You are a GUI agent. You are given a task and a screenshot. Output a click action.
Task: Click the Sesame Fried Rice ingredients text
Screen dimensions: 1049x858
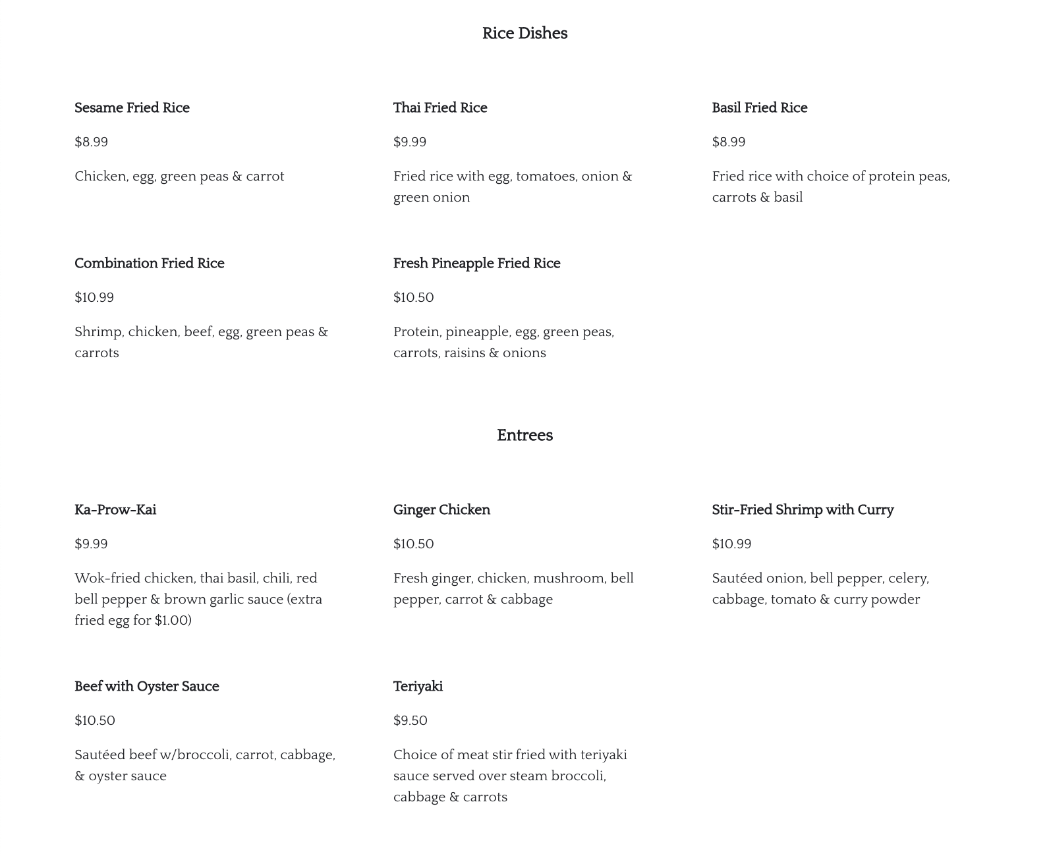click(179, 177)
